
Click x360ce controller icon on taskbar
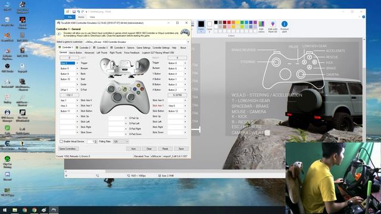coord(54,210)
